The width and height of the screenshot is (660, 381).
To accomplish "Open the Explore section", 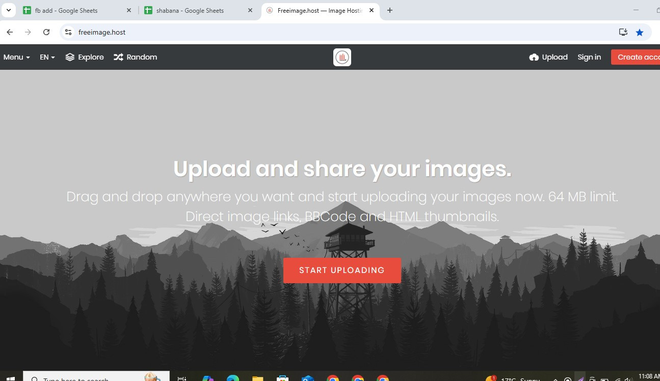I will click(x=85, y=57).
